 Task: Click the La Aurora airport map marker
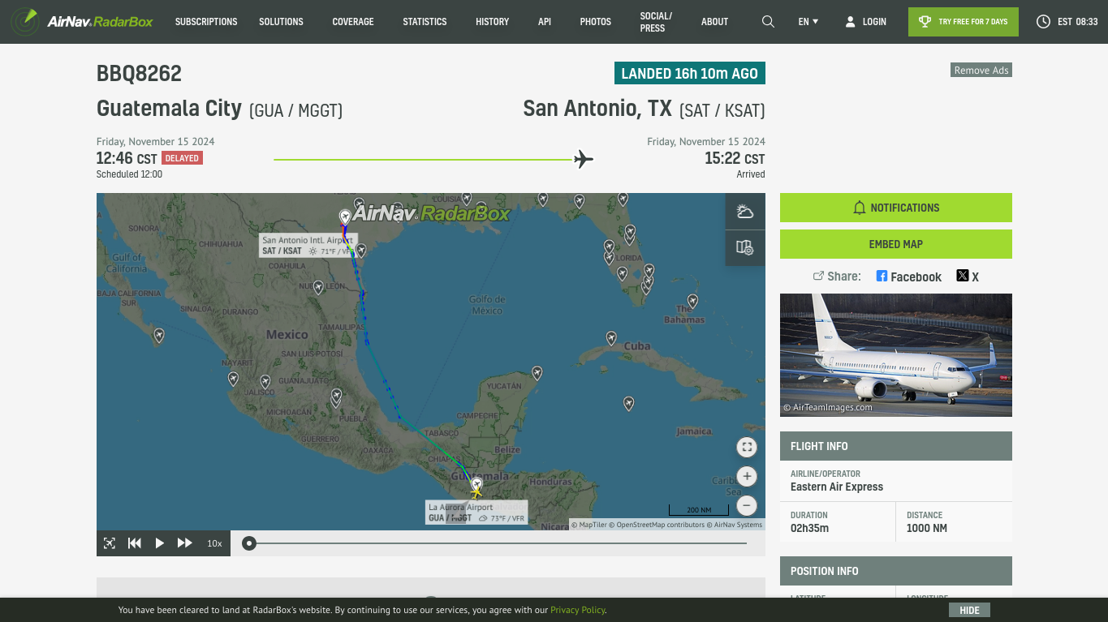pyautogui.click(x=476, y=483)
